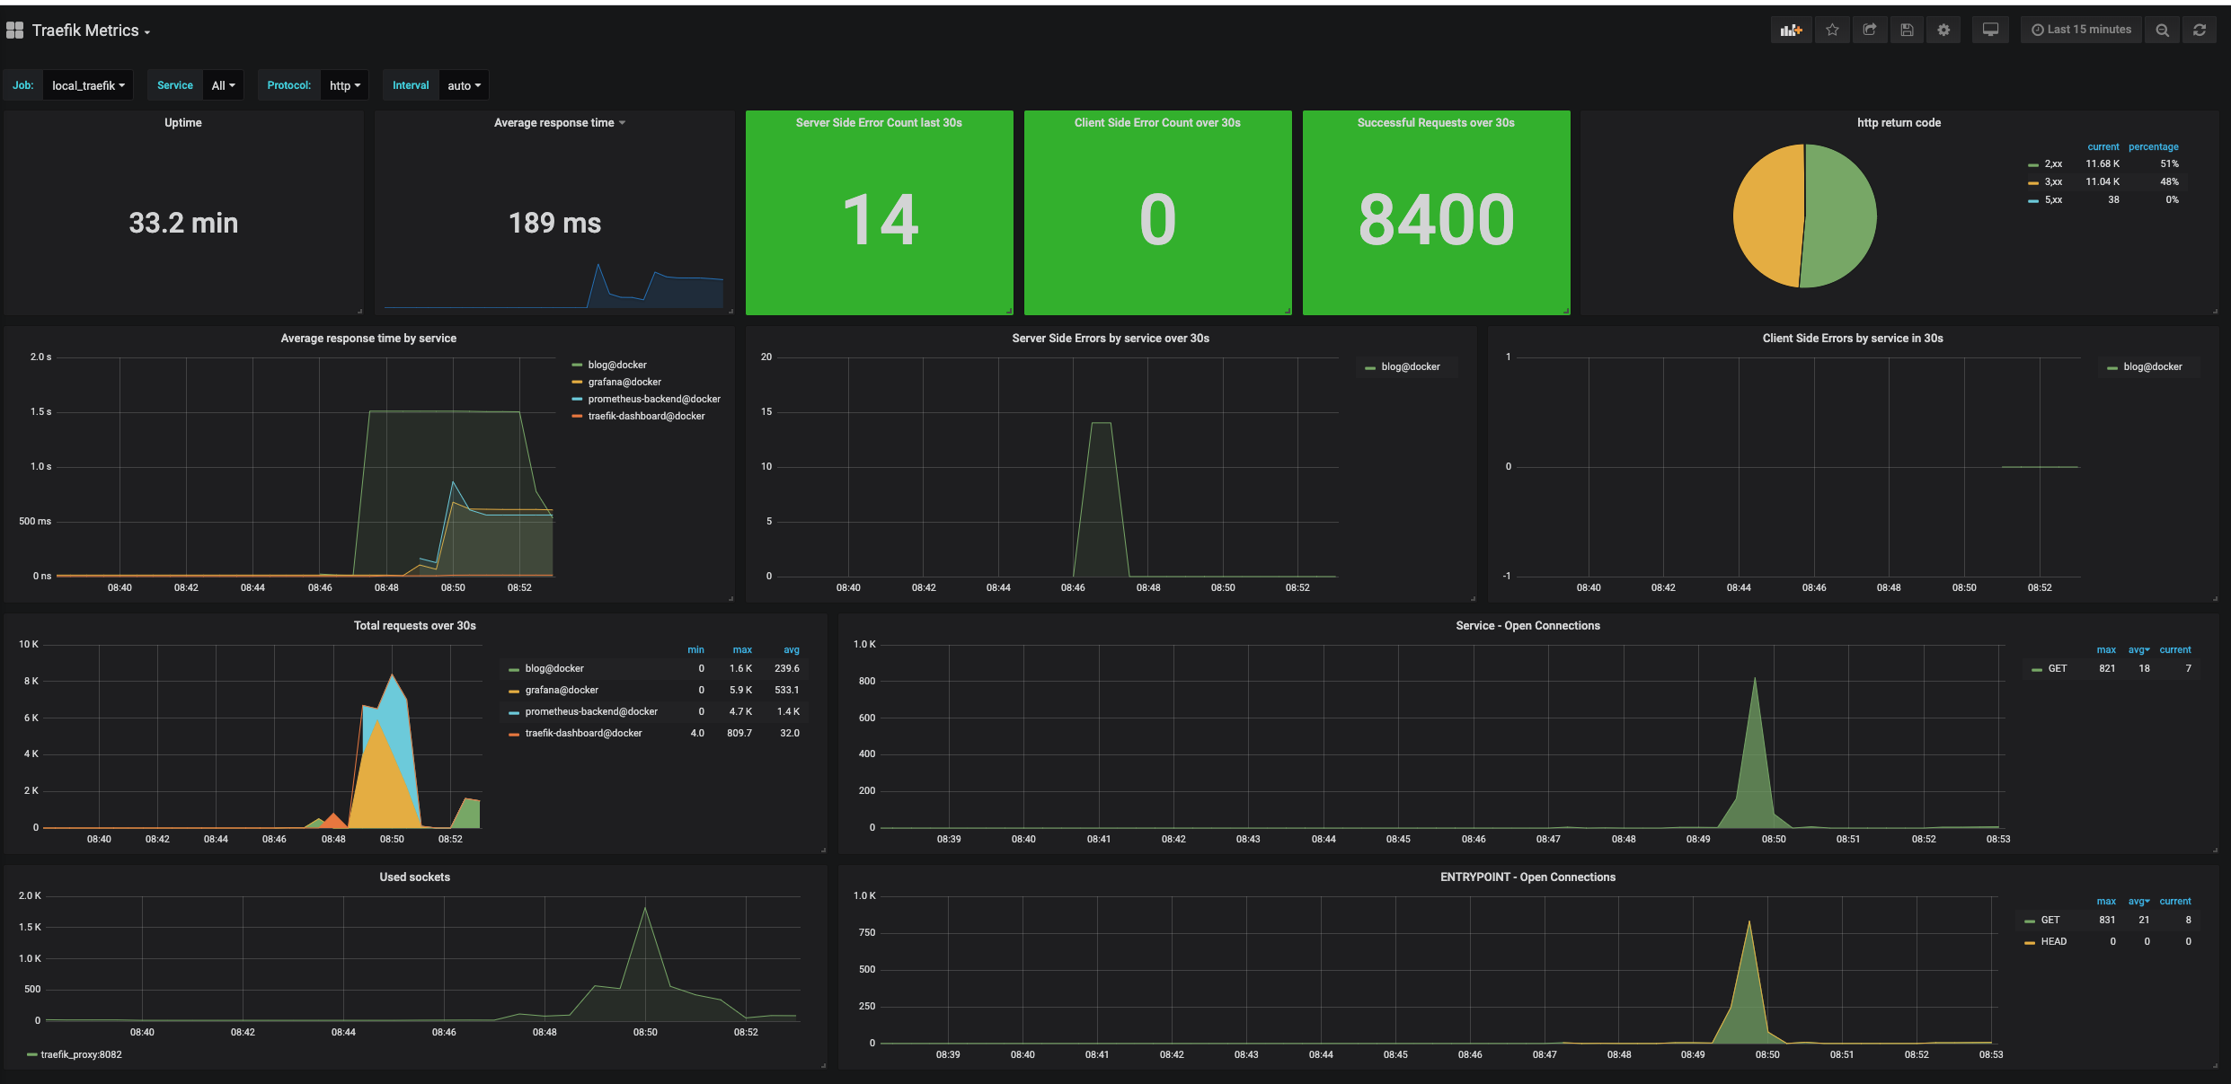Open dashboard settings gear
The image size is (2231, 1084).
click(x=1943, y=30)
